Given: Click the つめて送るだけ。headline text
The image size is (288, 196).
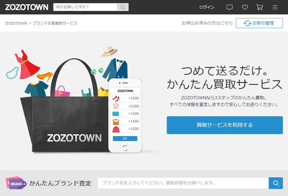Looking at the screenshot, I should coord(225,71).
